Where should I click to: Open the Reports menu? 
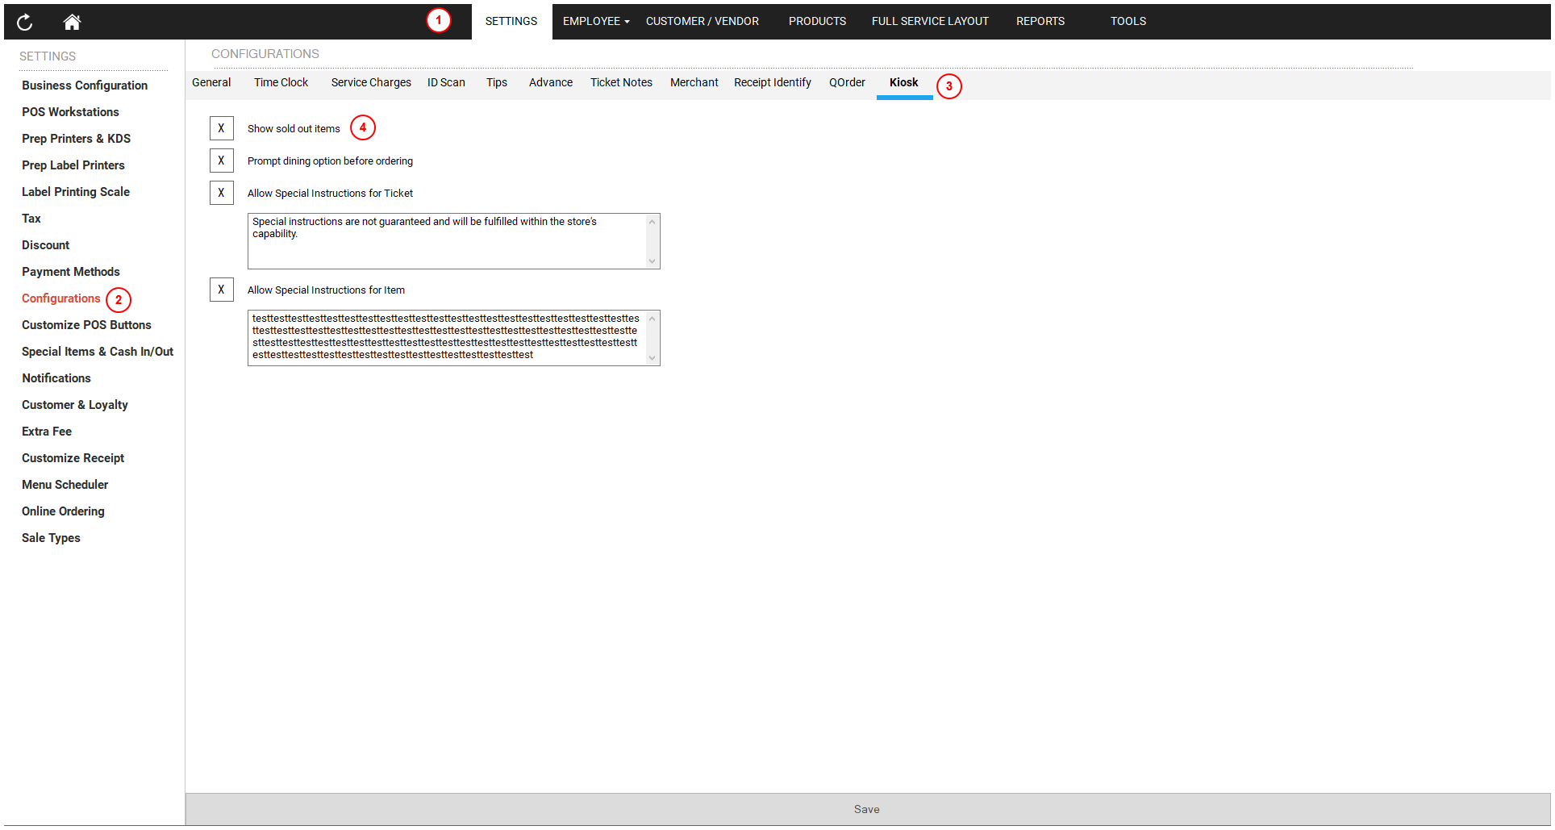click(1040, 21)
